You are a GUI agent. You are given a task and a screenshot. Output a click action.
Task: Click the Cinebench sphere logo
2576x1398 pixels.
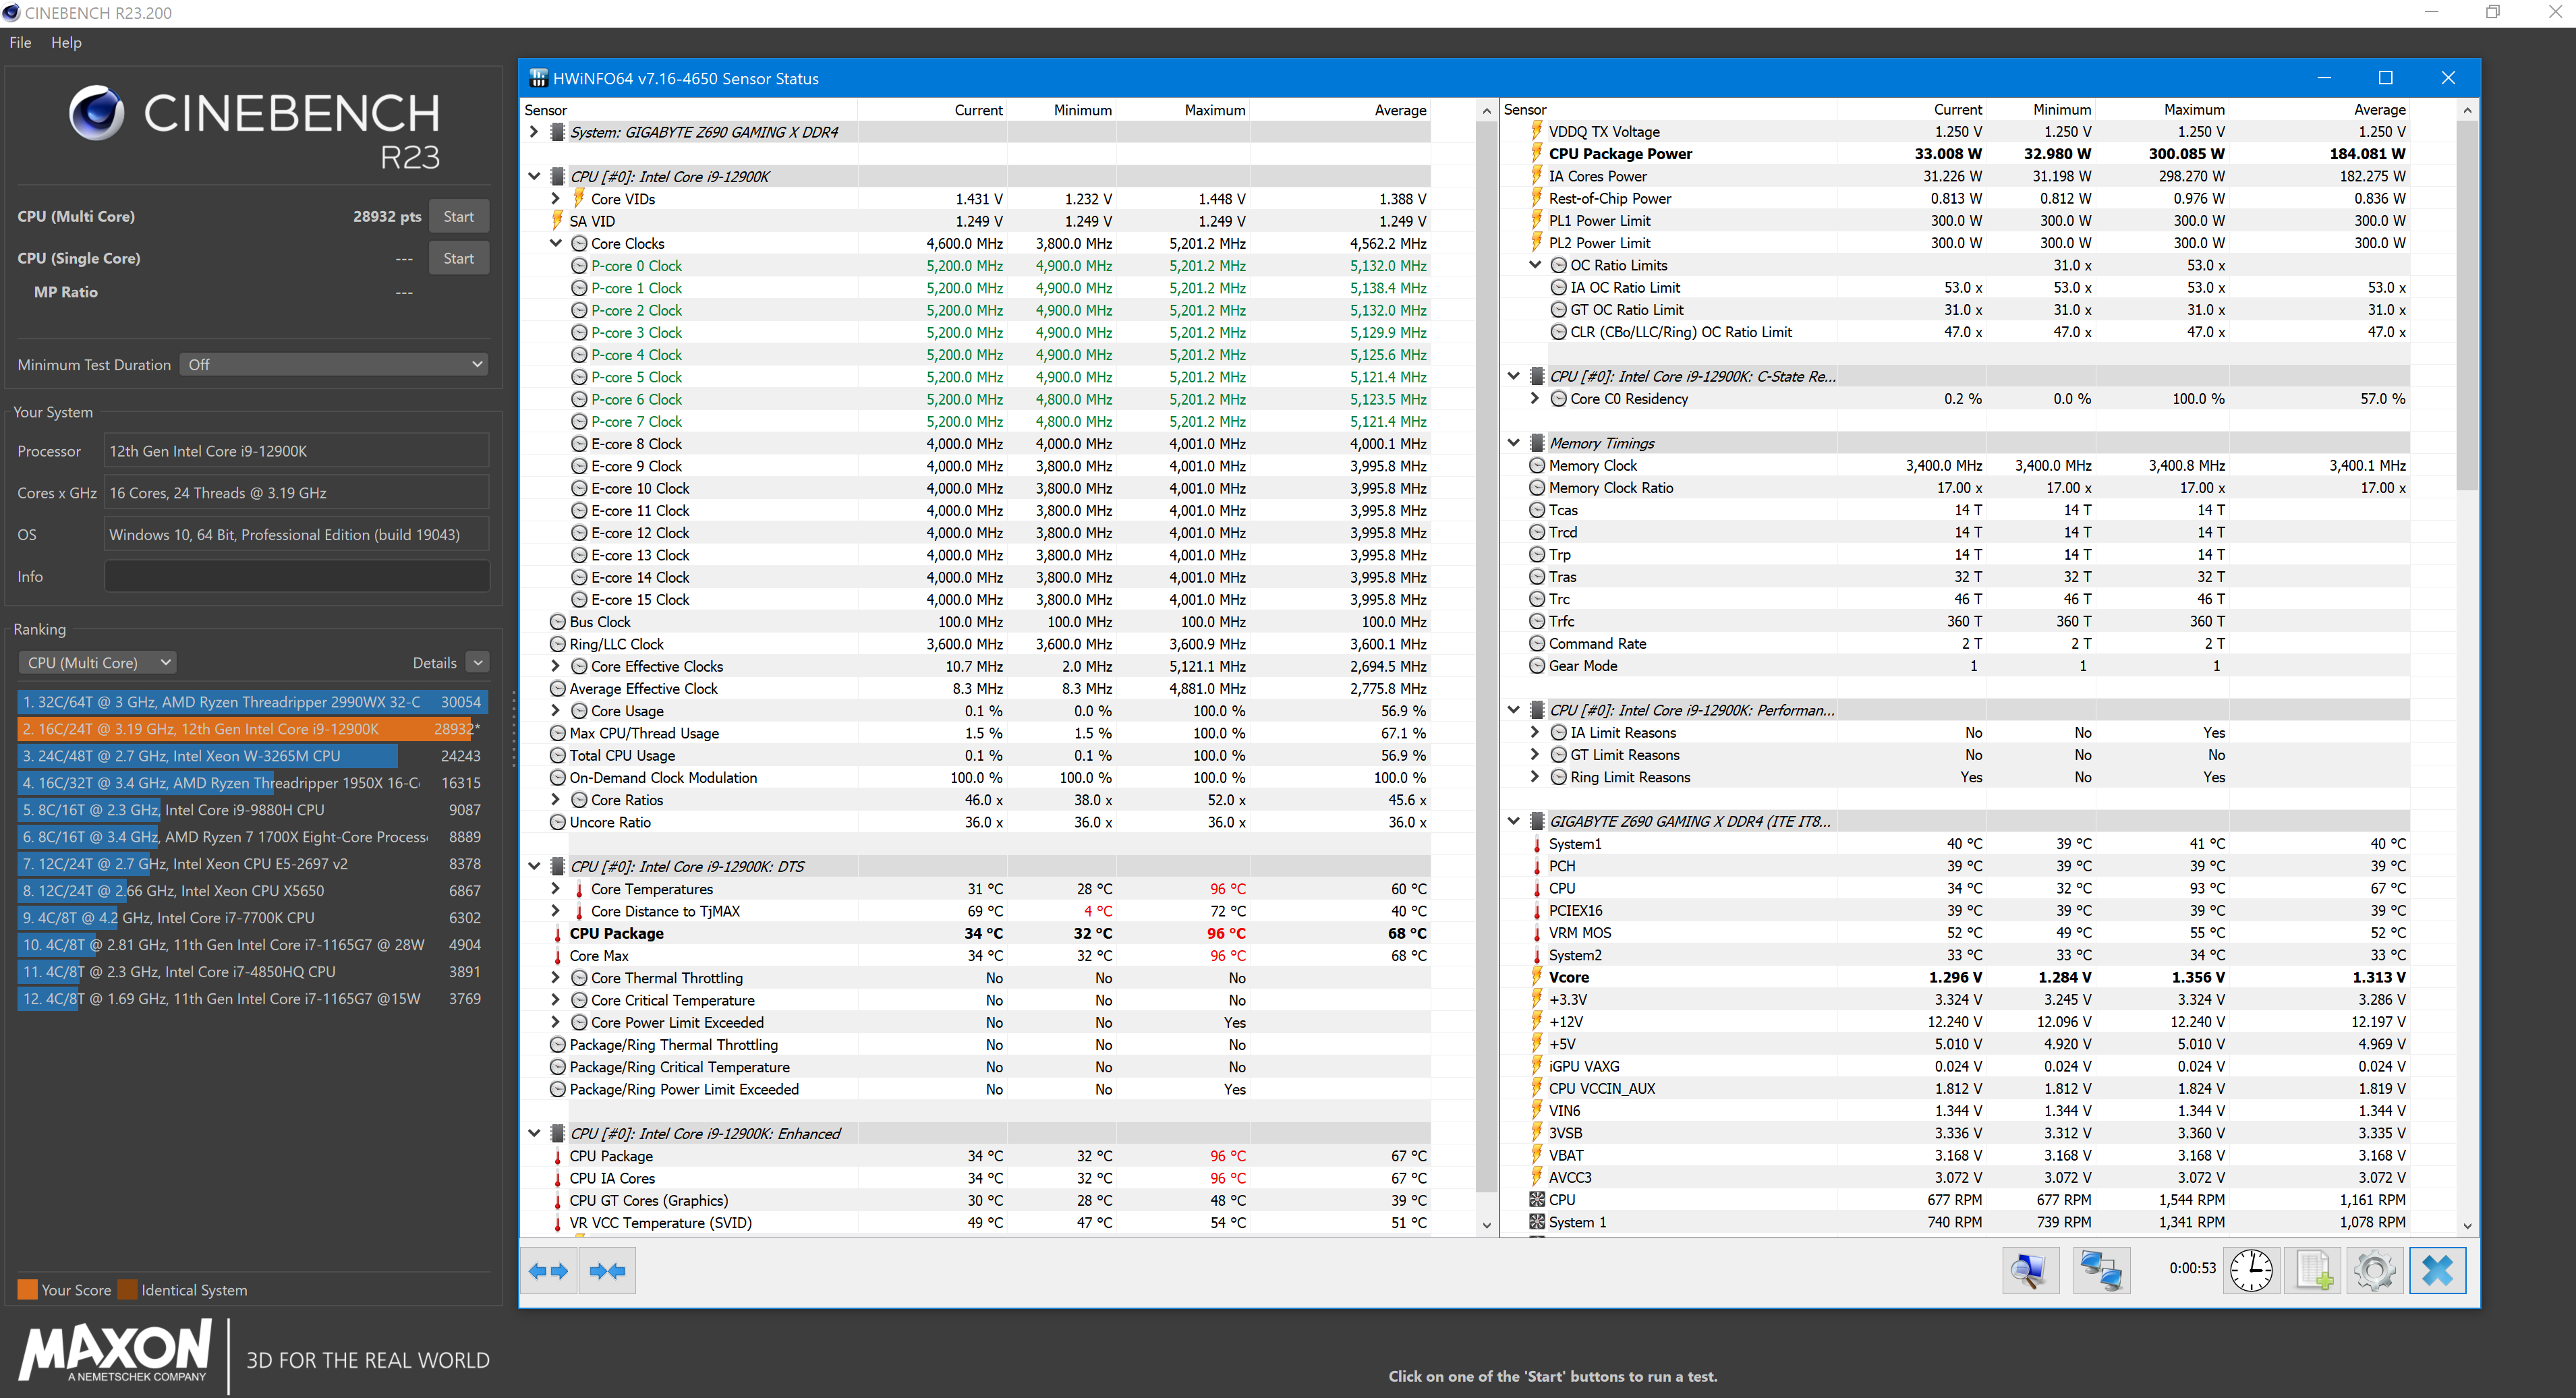[x=96, y=112]
